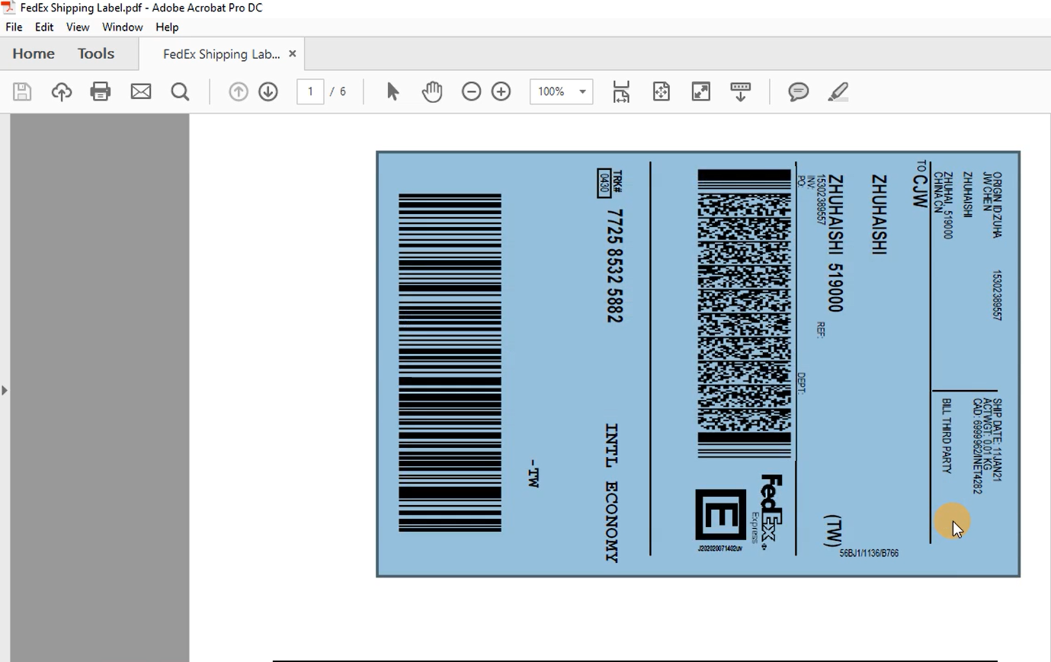Open the File menu
Viewport: 1051px width, 662px height.
tap(14, 27)
